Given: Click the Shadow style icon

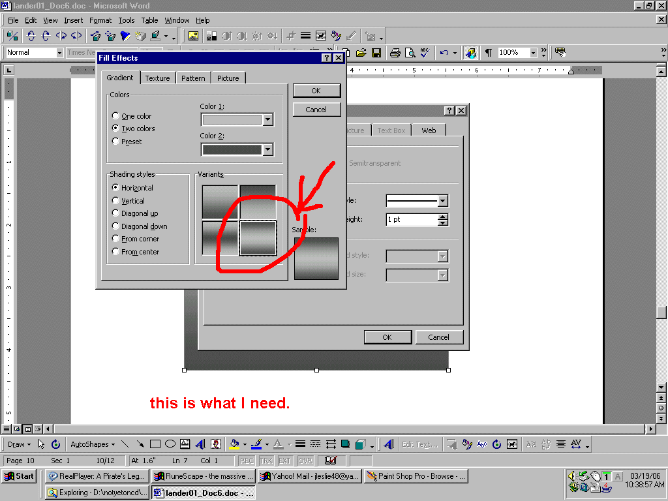Looking at the screenshot, I should (346, 444).
